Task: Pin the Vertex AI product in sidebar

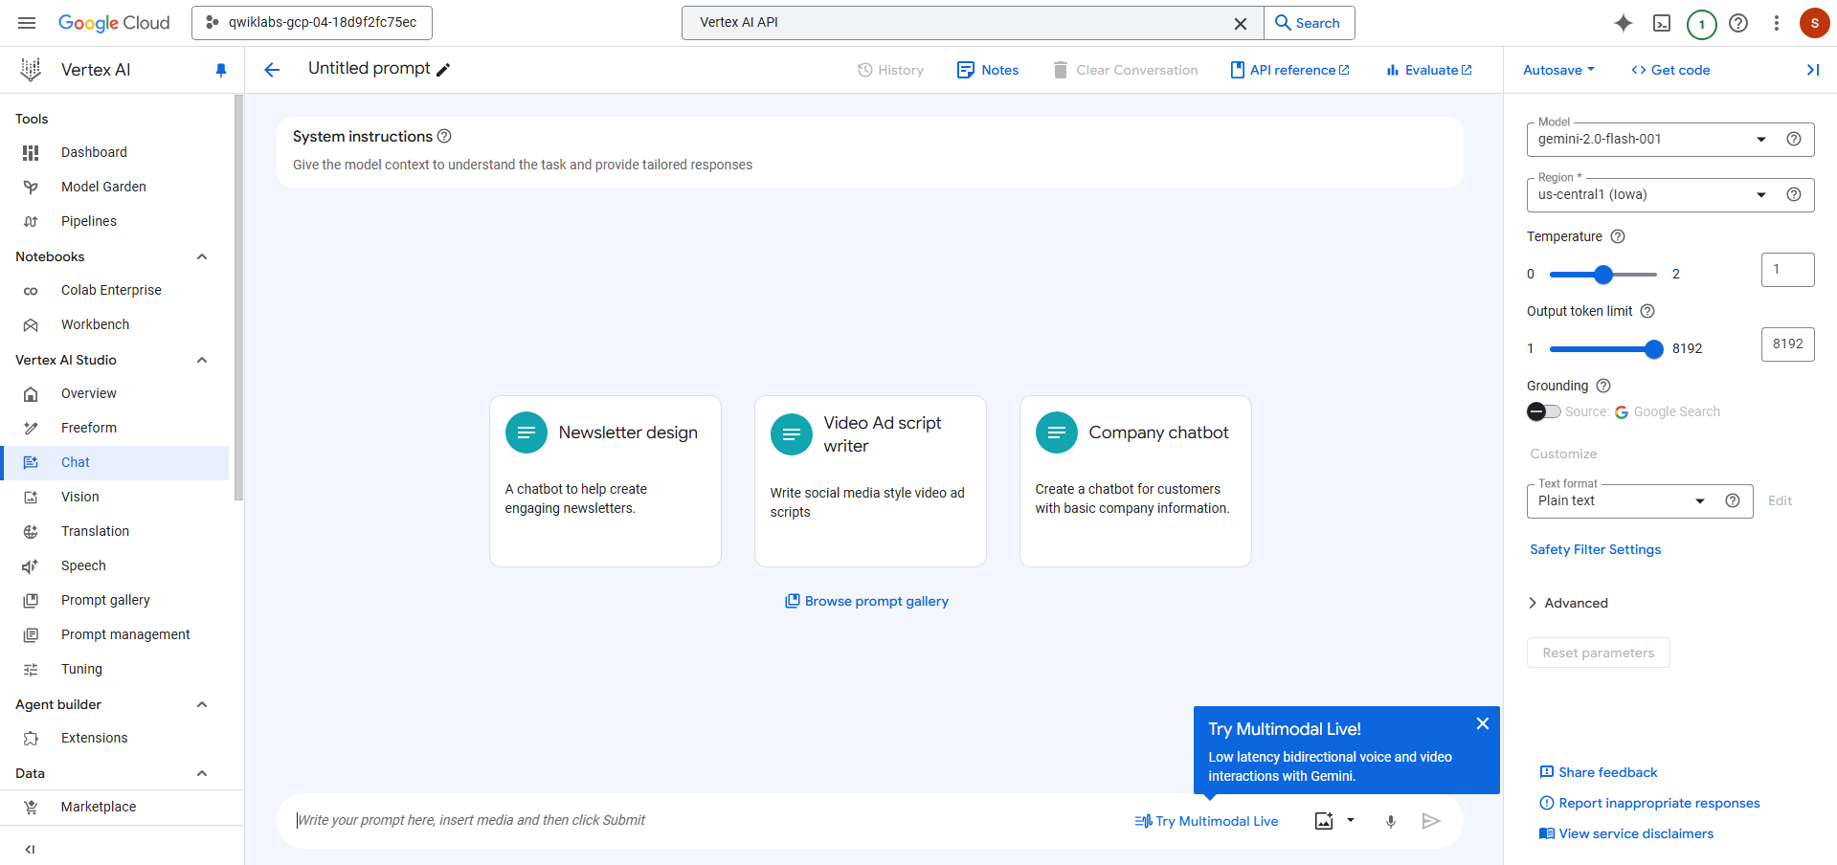Action: 221,70
